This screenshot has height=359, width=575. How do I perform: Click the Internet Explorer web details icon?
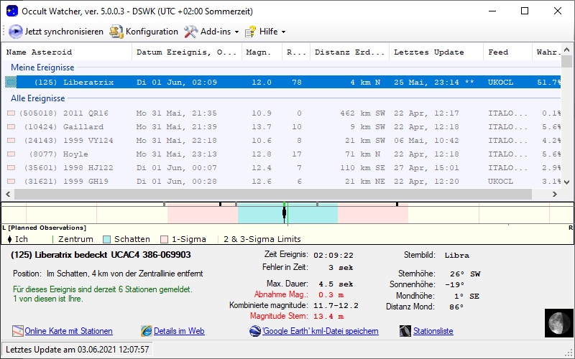(147, 331)
